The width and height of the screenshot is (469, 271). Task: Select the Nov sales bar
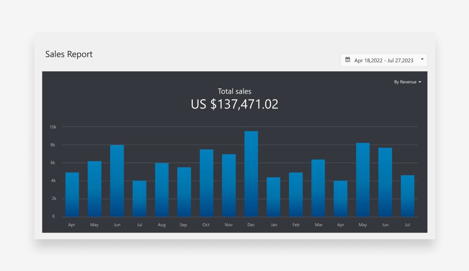229,185
